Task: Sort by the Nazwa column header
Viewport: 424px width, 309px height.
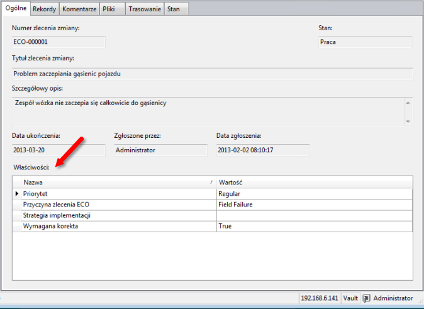Action: [x=119, y=183]
